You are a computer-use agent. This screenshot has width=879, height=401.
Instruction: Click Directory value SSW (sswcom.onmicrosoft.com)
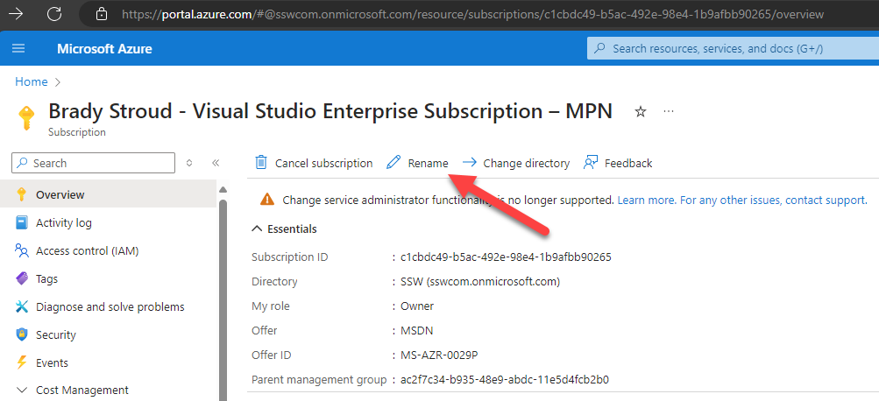point(480,282)
